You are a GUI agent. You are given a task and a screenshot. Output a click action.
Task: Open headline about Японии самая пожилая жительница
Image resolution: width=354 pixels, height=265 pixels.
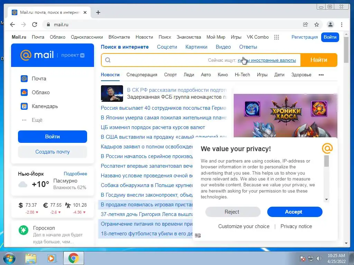click(164, 118)
